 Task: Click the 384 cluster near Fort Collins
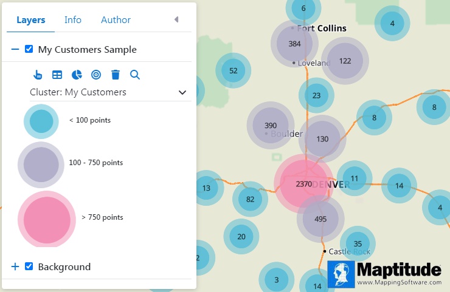click(294, 44)
